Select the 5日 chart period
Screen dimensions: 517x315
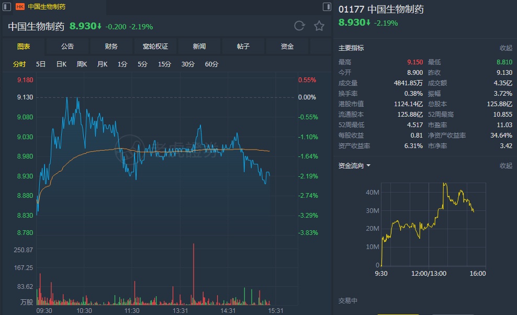click(41, 64)
